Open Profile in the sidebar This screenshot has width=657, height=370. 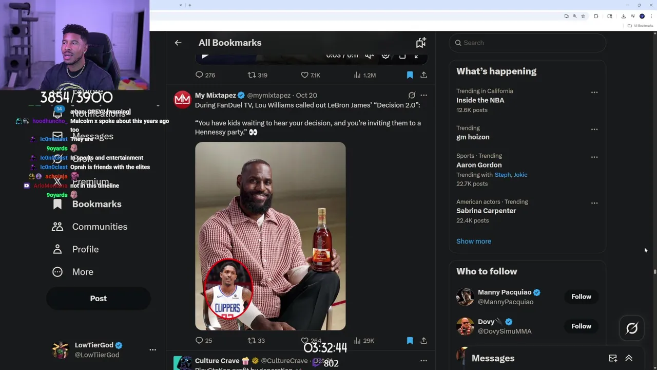pos(75,249)
